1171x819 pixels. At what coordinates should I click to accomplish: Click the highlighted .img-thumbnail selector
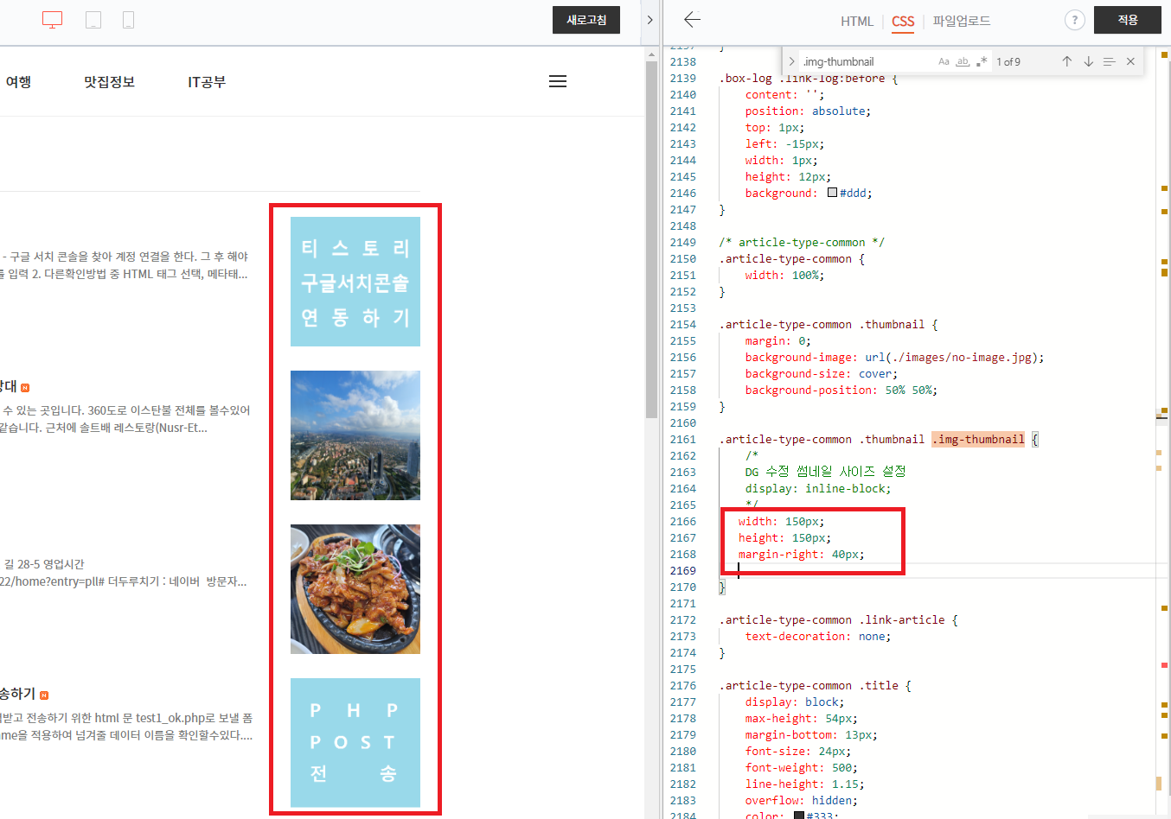(978, 440)
